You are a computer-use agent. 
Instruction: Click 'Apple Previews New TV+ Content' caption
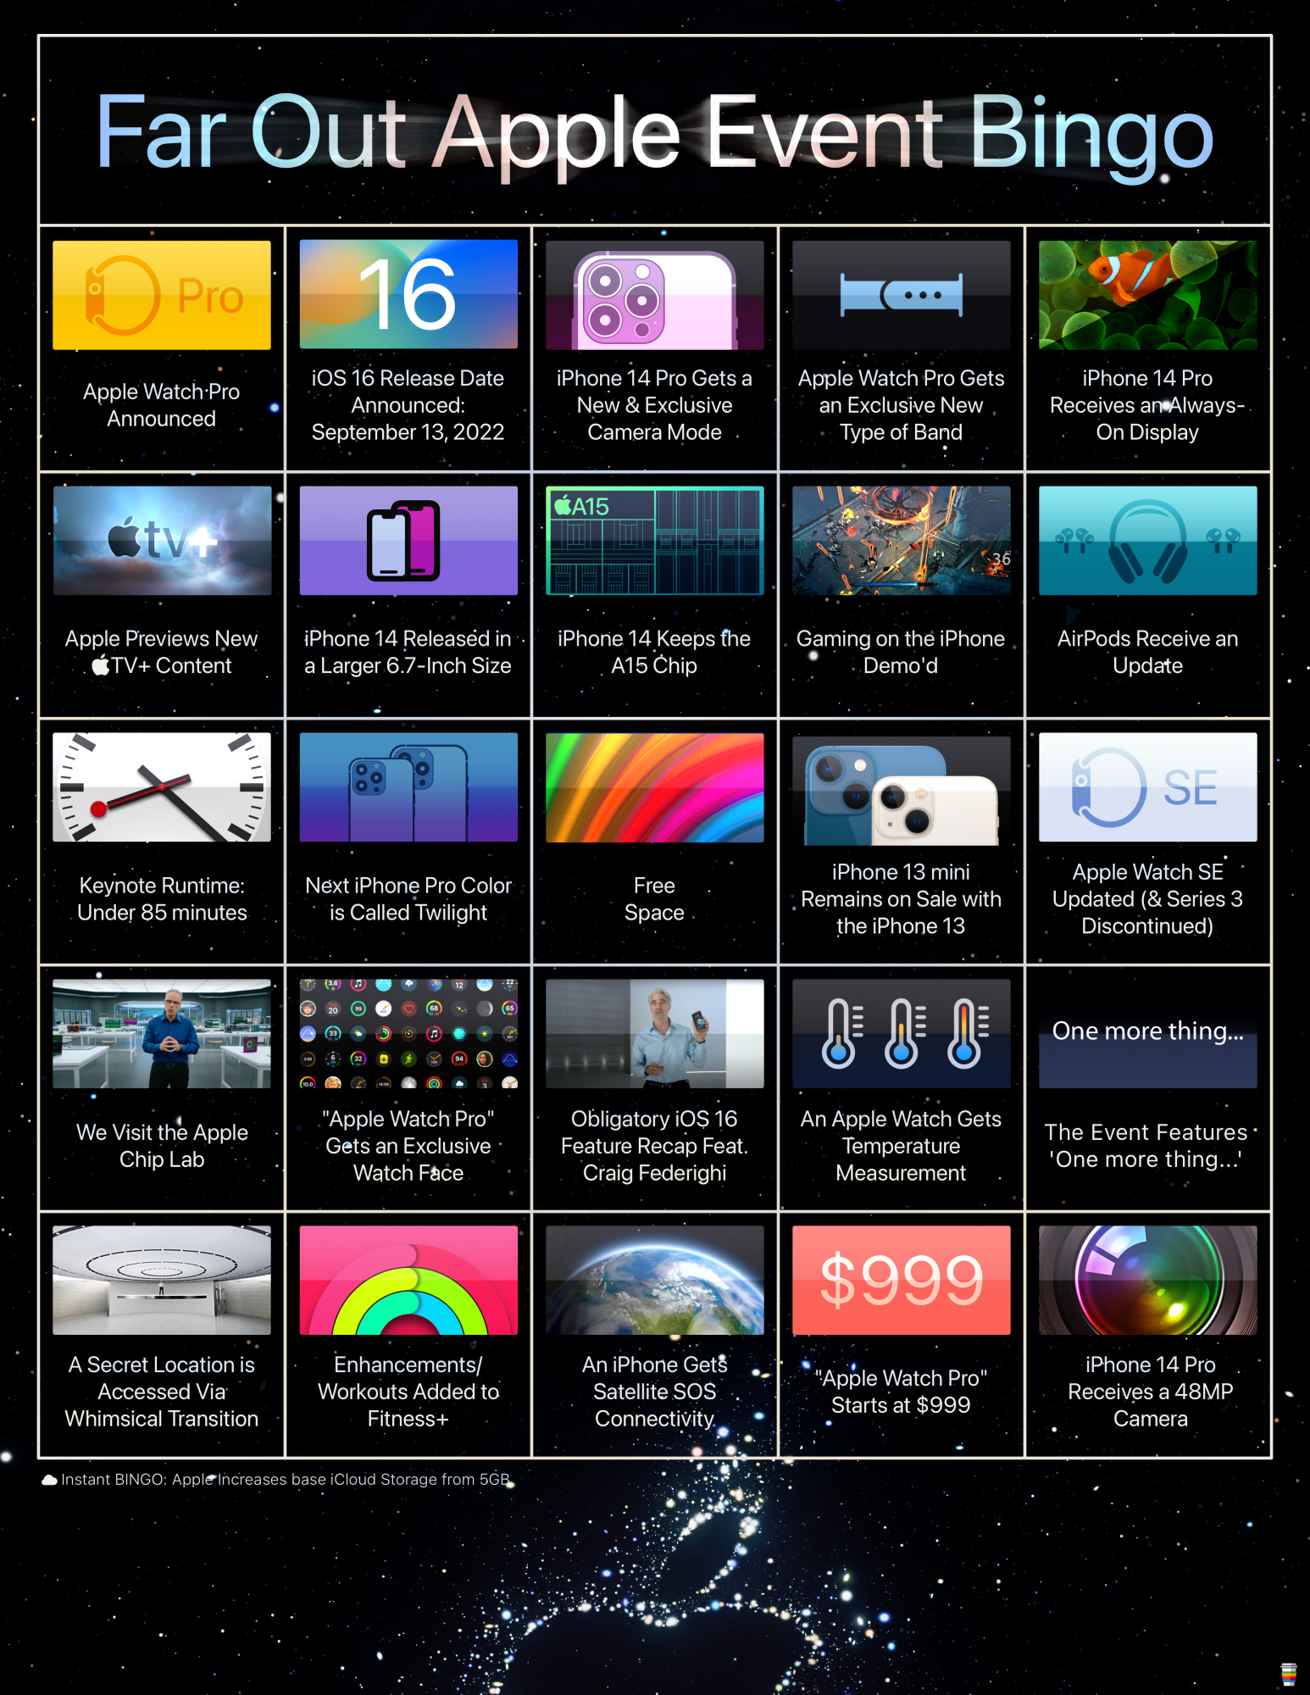(162, 652)
